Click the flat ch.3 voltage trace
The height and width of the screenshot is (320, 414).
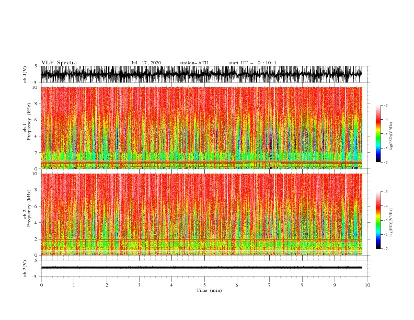click(201, 268)
